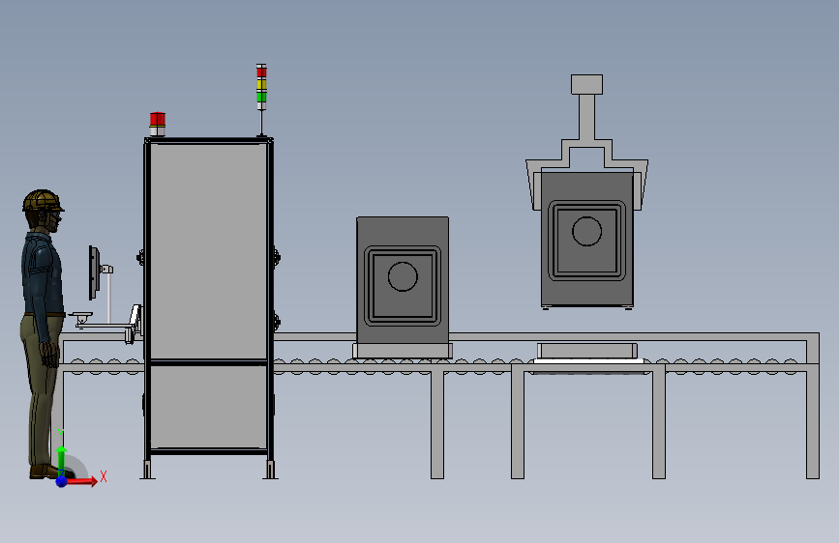839x543 pixels.
Task: Click the red X axis arrow of the triad
Action: click(x=81, y=481)
